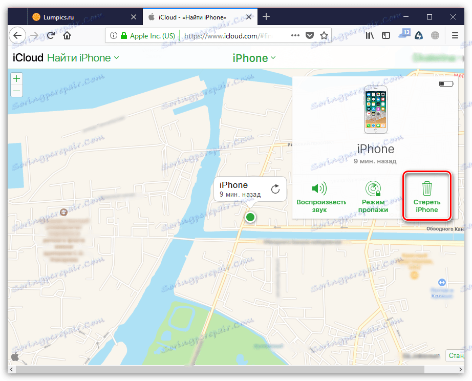472x381 pixels.
Task: Click the green iPhone location dot
Action: 250,217
